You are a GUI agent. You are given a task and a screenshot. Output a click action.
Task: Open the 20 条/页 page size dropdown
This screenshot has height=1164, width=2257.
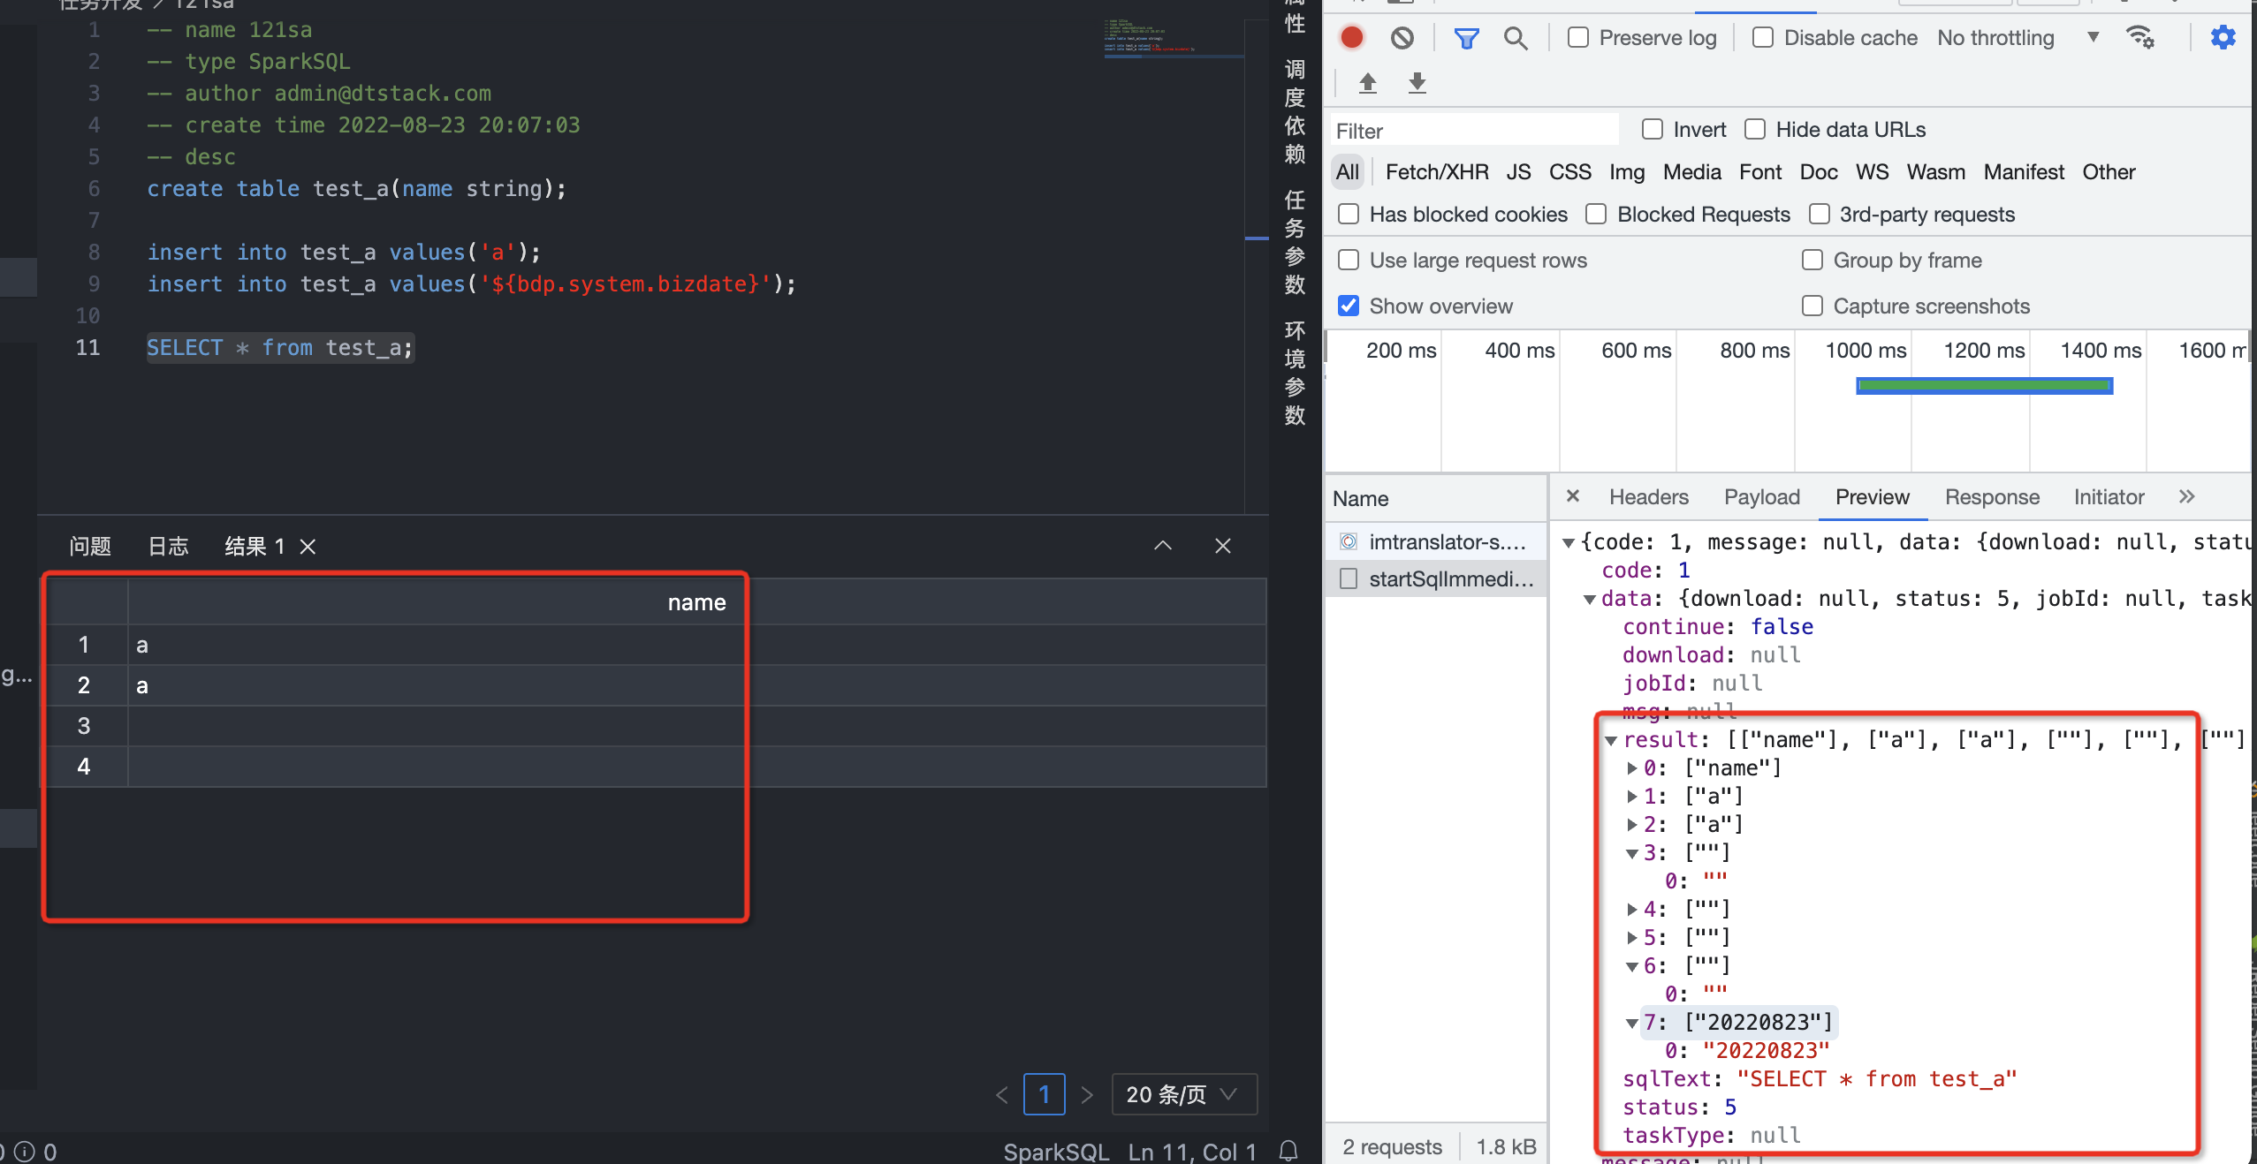coord(1182,1094)
